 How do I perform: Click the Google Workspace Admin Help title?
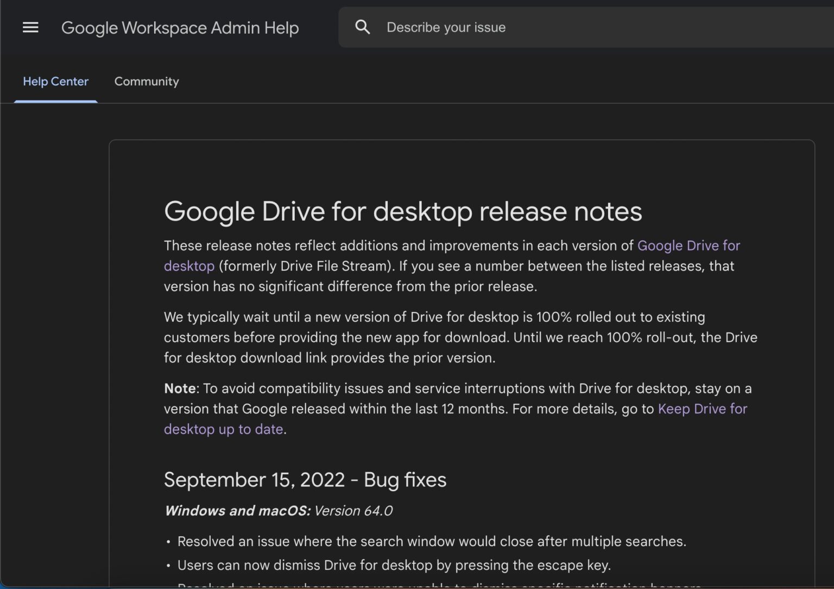click(180, 27)
